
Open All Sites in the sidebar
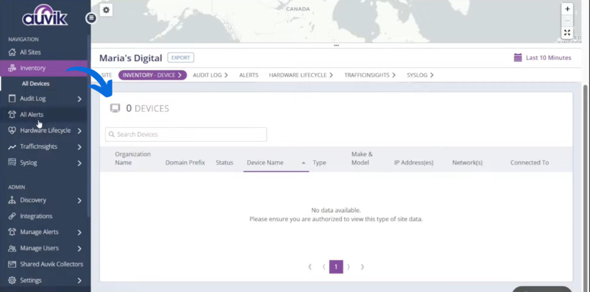pos(30,52)
